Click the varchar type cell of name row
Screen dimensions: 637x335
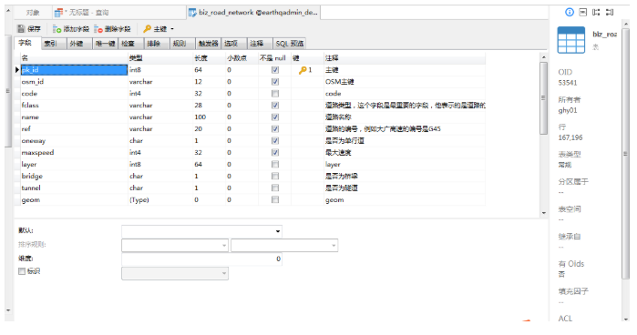coord(160,117)
